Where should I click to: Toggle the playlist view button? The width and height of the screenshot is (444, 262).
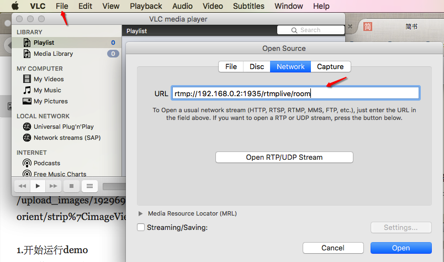(90, 186)
